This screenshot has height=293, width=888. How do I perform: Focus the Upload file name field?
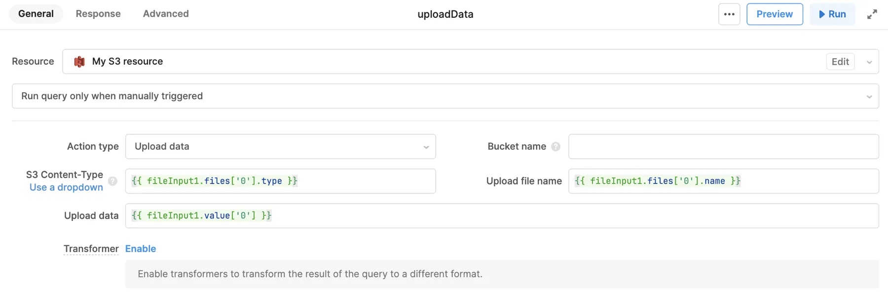point(723,181)
